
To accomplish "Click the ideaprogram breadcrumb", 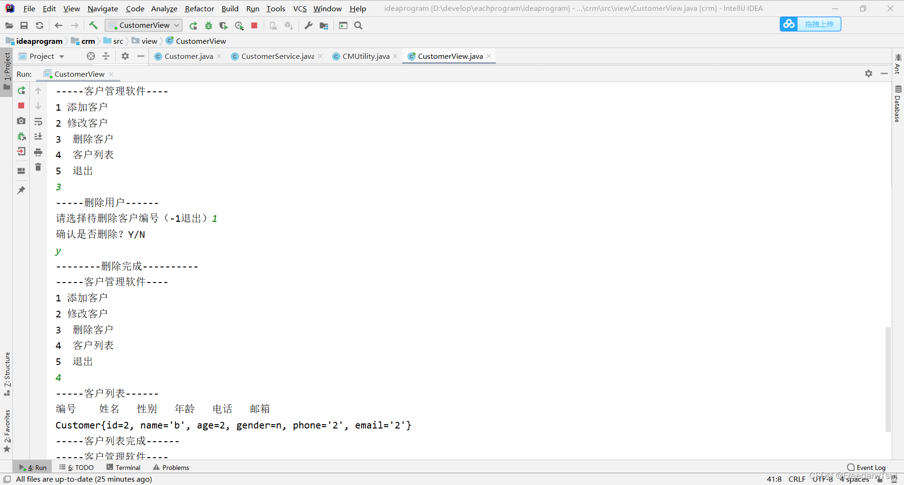I will [x=34, y=41].
